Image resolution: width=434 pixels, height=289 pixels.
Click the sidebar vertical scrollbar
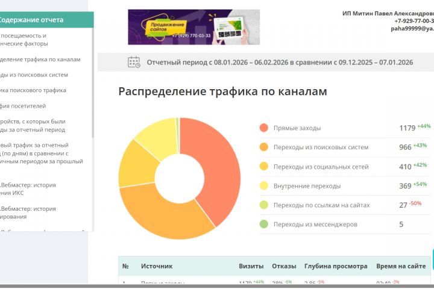coord(93,83)
